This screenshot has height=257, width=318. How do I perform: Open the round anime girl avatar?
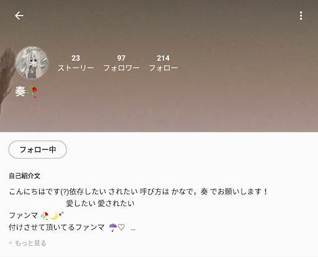tap(32, 63)
